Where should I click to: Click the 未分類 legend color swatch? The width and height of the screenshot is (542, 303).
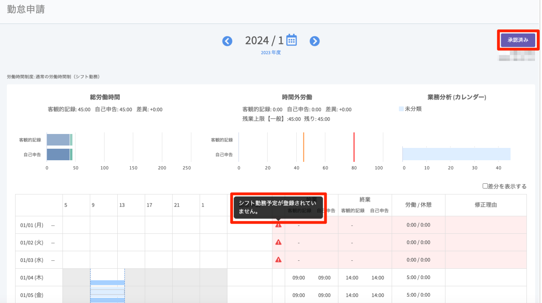click(x=401, y=109)
